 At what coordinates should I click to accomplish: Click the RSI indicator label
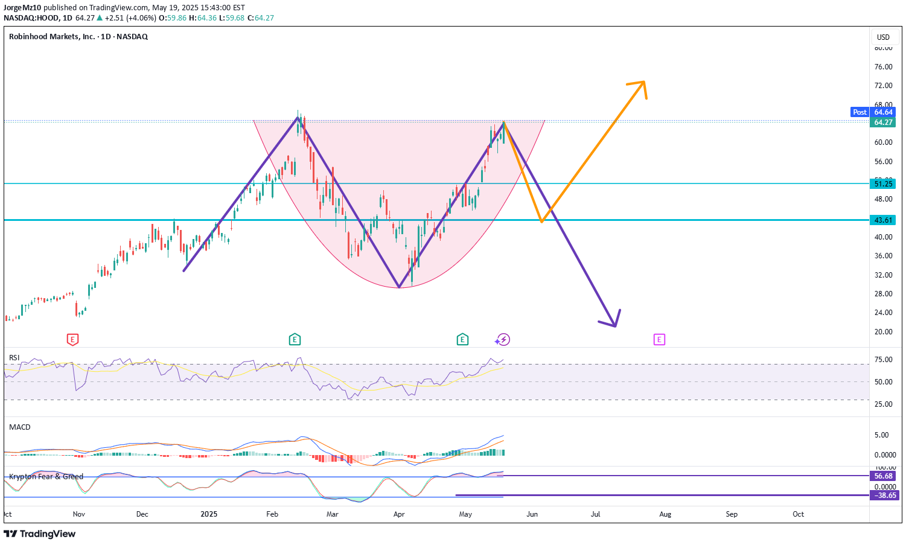coord(14,358)
